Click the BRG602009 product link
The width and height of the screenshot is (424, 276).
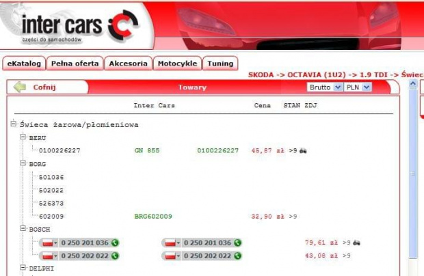153,217
